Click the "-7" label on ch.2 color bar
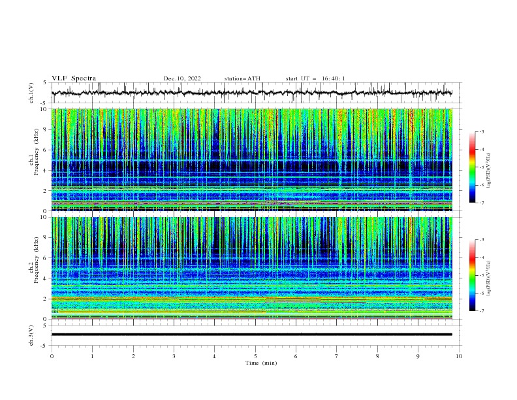 click(x=482, y=311)
